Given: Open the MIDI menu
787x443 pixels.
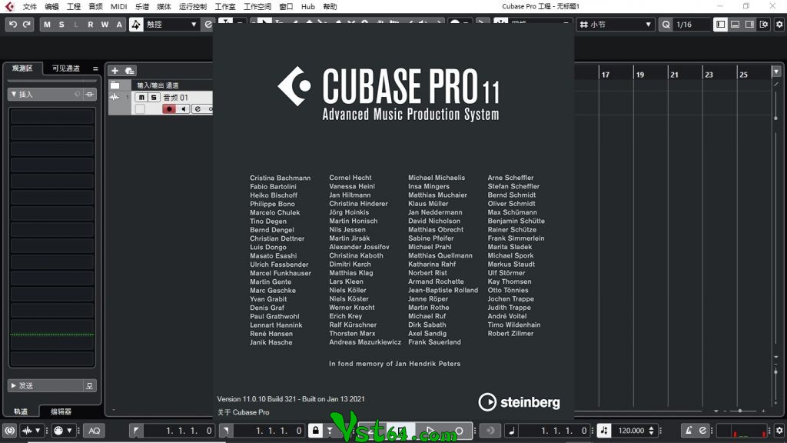Looking at the screenshot, I should pyautogui.click(x=119, y=6).
